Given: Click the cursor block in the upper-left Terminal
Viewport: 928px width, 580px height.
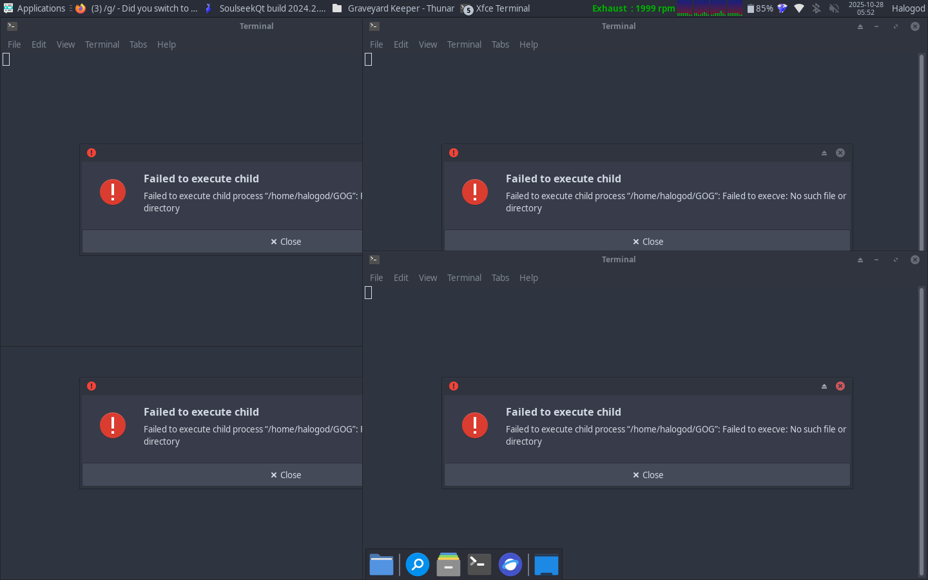Looking at the screenshot, I should pos(6,59).
